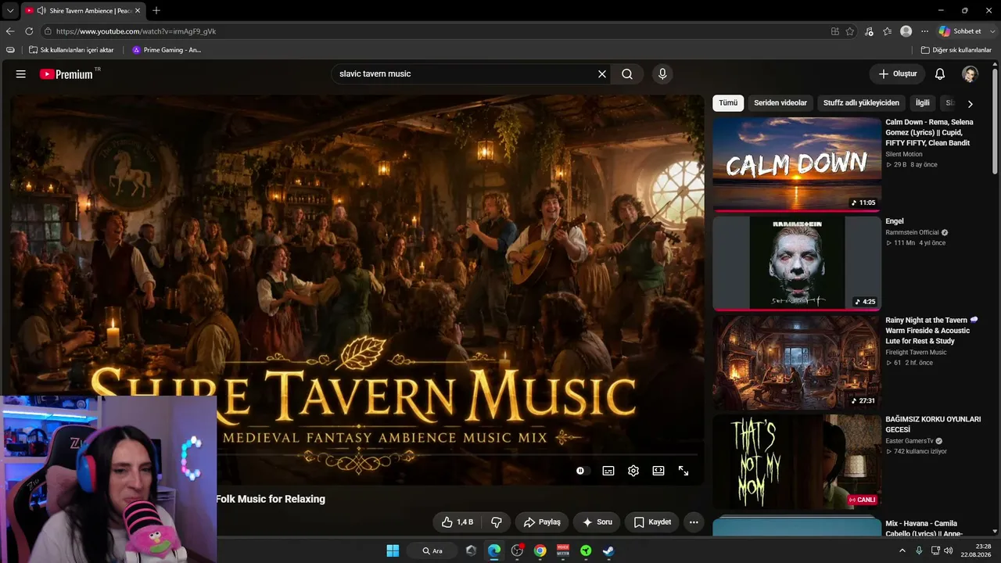The height and width of the screenshot is (563, 1001).
Task: Click the YouTube search magnifier button
Action: tap(627, 74)
